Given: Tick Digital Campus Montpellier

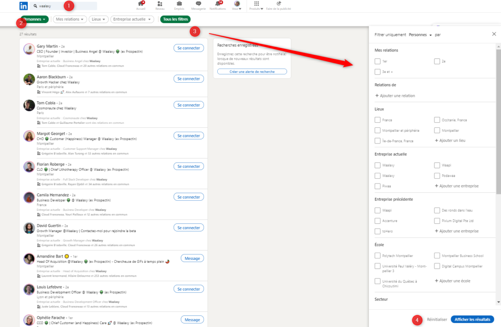Looking at the screenshot, I should point(437,266).
